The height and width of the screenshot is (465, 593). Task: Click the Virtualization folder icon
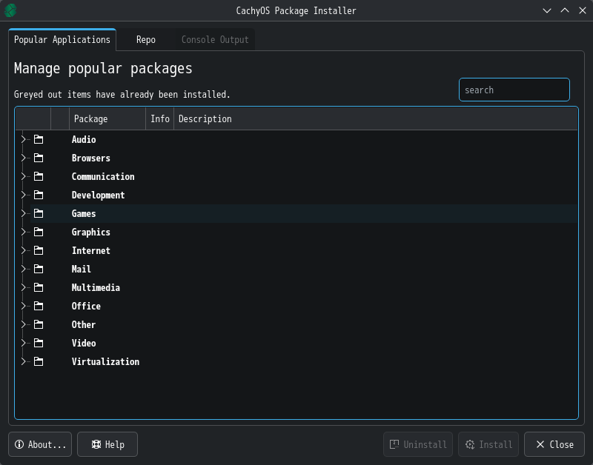pos(39,361)
